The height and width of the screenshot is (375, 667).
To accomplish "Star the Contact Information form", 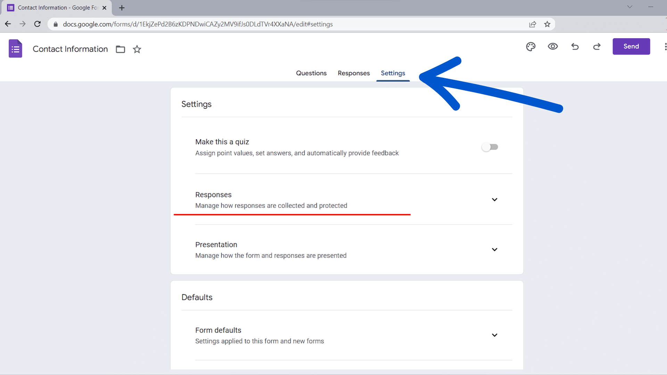I will click(137, 49).
